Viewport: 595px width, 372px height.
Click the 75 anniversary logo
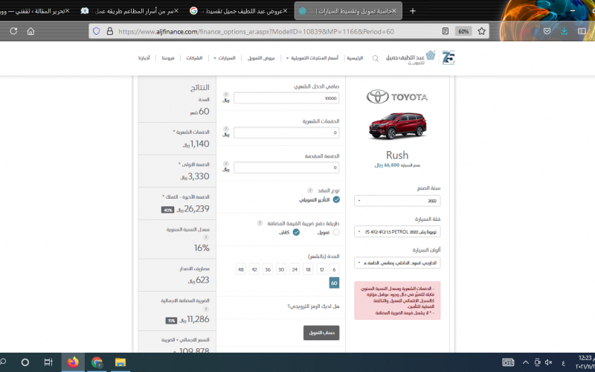click(448, 57)
